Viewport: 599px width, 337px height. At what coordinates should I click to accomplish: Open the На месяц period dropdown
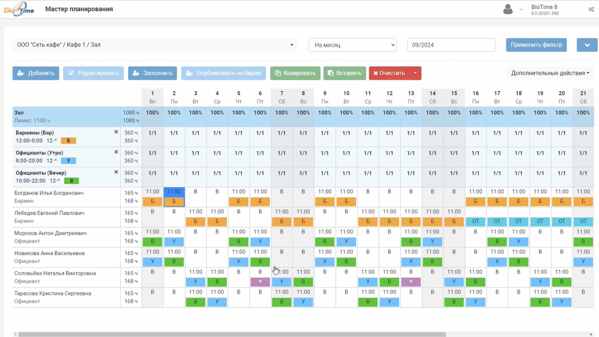pos(353,45)
